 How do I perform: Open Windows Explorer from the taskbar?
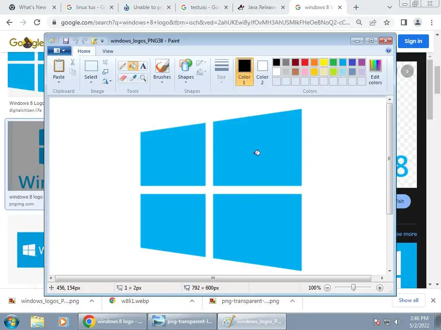(x=37, y=322)
